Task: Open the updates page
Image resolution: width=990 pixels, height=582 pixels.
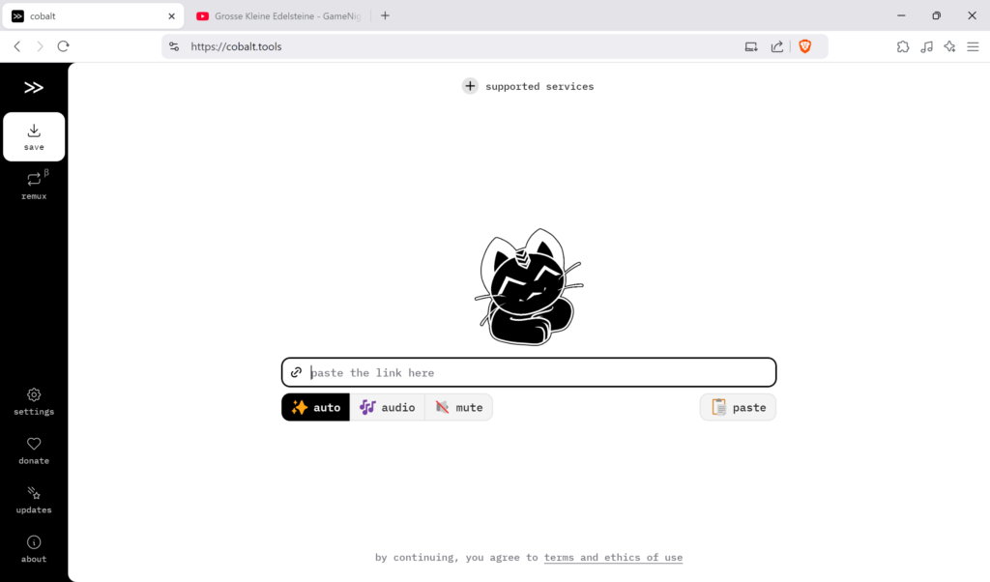Action: [x=34, y=500]
